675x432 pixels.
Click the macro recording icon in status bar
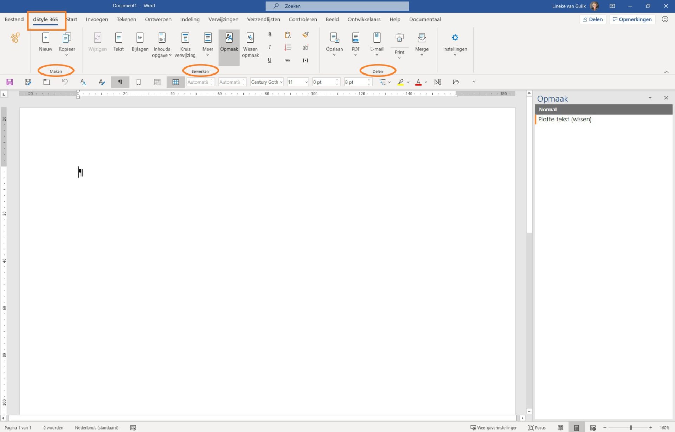(x=133, y=428)
